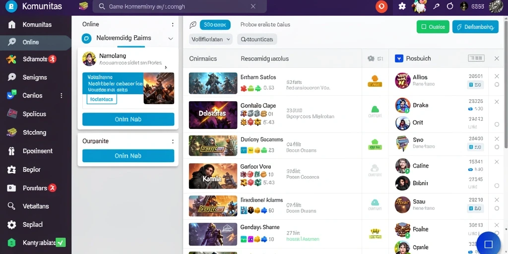Select the Semigns chat bubble sidebar icon
The image size is (508, 254).
point(12,77)
